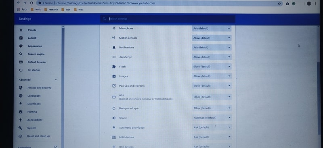Click the Motion sensors icon

pos(114,38)
